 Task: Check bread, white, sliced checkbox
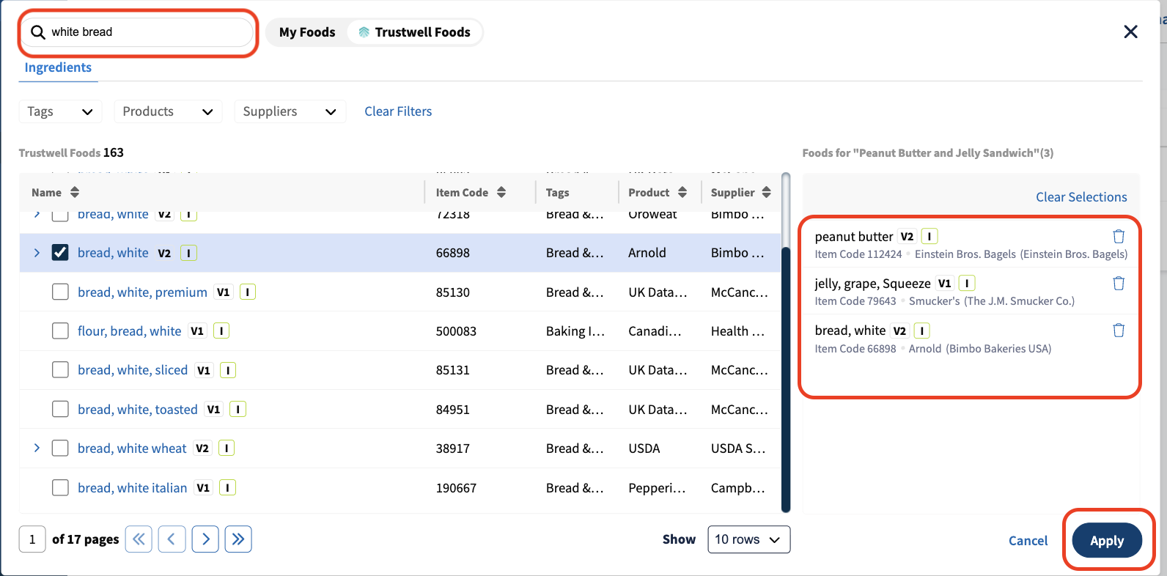tap(60, 370)
